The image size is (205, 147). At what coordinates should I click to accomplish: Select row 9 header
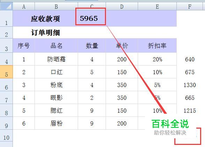(x=6, y=123)
